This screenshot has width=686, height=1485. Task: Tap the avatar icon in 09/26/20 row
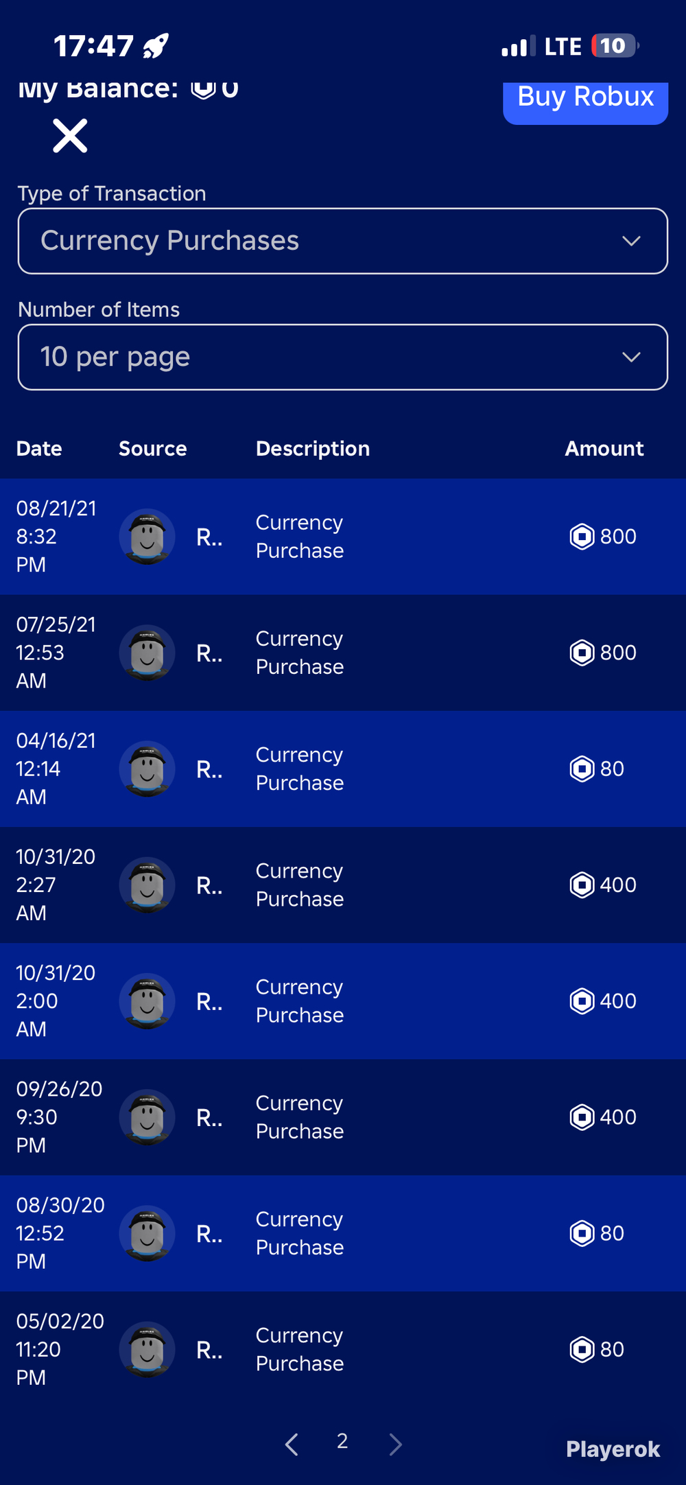(147, 1117)
